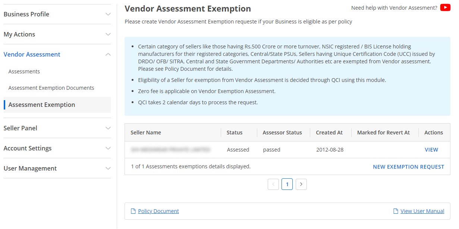The width and height of the screenshot is (459, 229).
Task: Click the NEW EXEMPTION REQUEST button
Action: pyautogui.click(x=408, y=167)
